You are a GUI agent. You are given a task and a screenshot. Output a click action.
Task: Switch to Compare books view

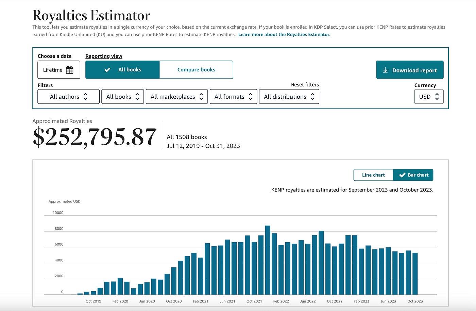196,70
